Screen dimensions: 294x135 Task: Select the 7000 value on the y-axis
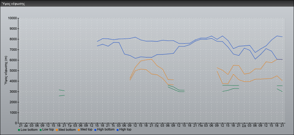pyautogui.click(x=13, y=49)
